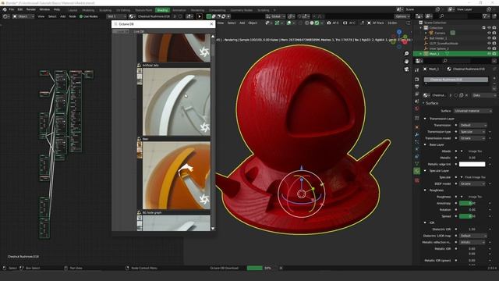The image size is (499, 281).
Task: Toggle visibility eye of Collection
Action: pyautogui.click(x=489, y=28)
